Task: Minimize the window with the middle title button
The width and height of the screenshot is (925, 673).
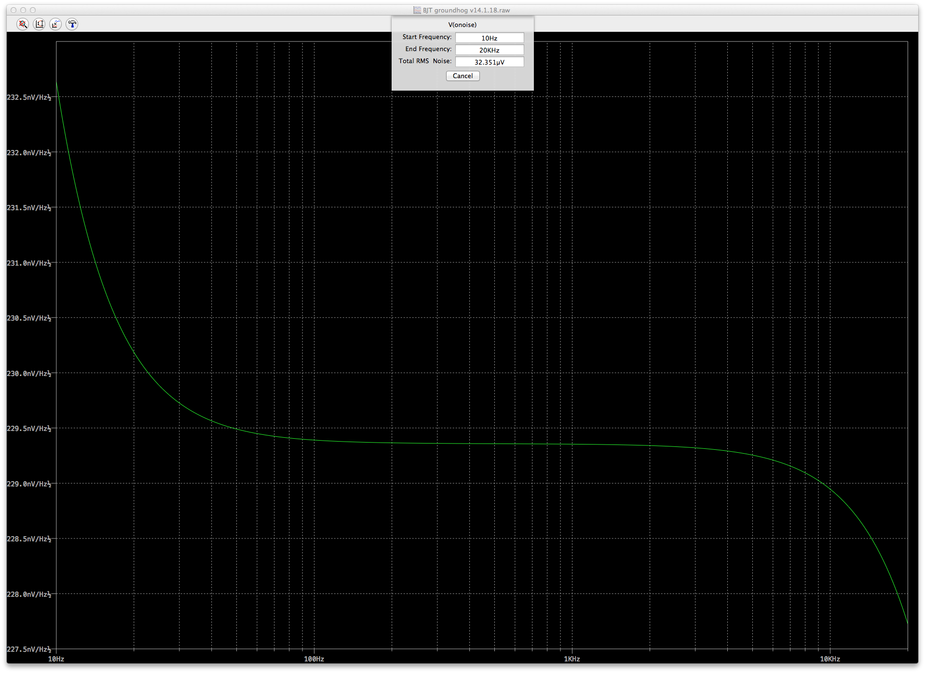Action: coord(23,10)
